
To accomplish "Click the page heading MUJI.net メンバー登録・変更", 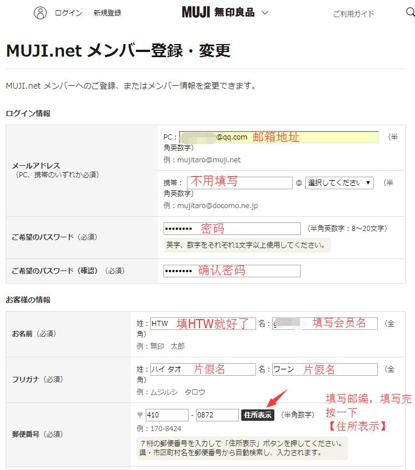I will [118, 50].
